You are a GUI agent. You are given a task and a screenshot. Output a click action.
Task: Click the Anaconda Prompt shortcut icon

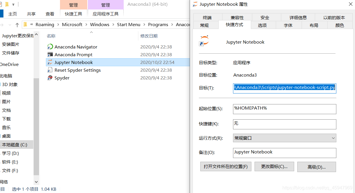[50, 54]
